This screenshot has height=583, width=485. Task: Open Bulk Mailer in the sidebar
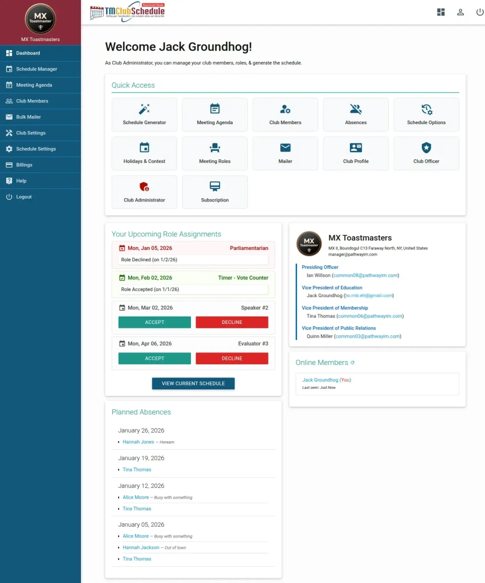[x=40, y=117]
